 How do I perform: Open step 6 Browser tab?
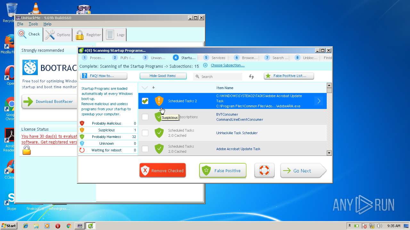pyautogui.click(x=246, y=58)
